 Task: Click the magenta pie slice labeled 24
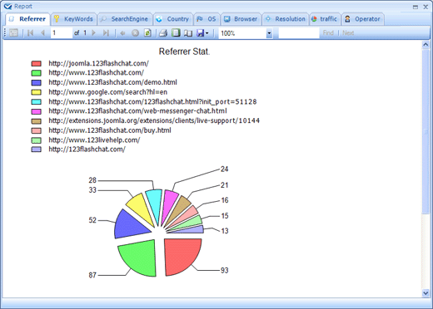click(169, 204)
